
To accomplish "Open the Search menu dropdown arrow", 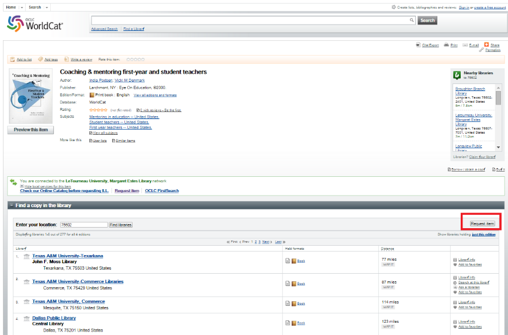I will (x=47, y=8).
